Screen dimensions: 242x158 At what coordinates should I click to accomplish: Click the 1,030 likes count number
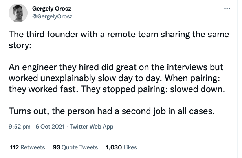tap(114, 147)
